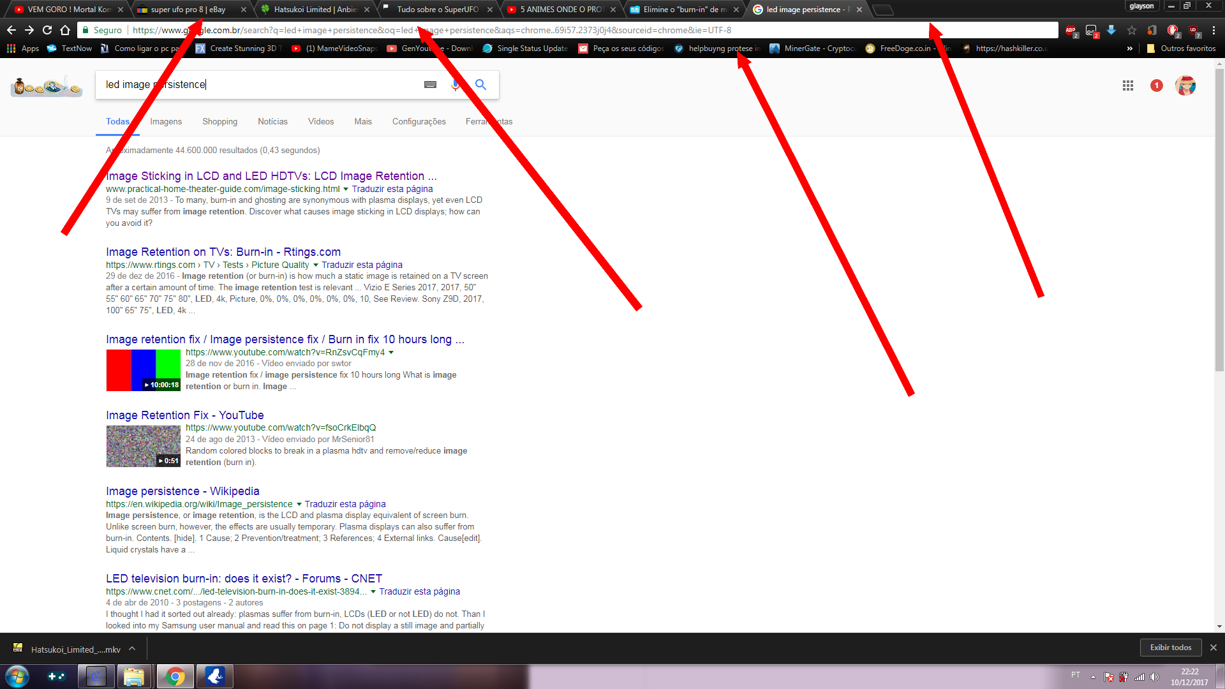Play the 0:51 colored noise video thumbnail
Screen dimensions: 1225x689
tap(144, 446)
